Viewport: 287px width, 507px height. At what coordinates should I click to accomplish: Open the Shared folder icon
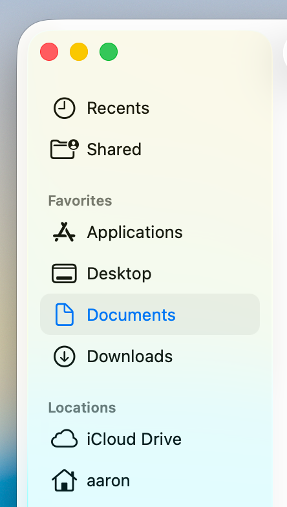[x=65, y=149]
